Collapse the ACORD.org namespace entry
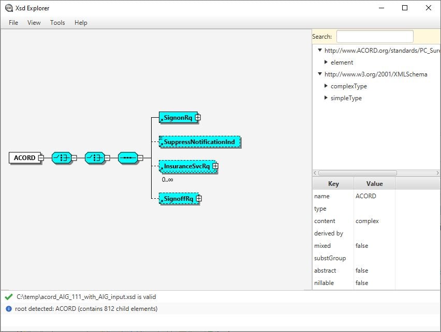 pos(320,50)
